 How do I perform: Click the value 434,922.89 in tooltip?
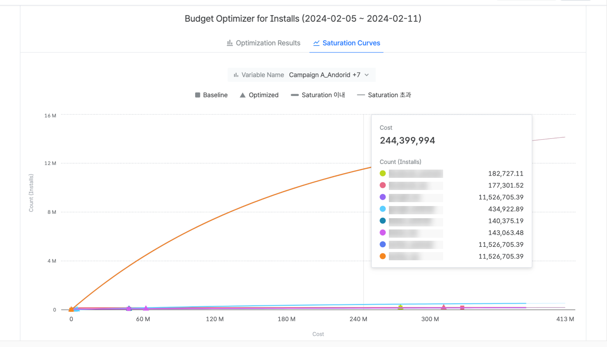[506, 209]
